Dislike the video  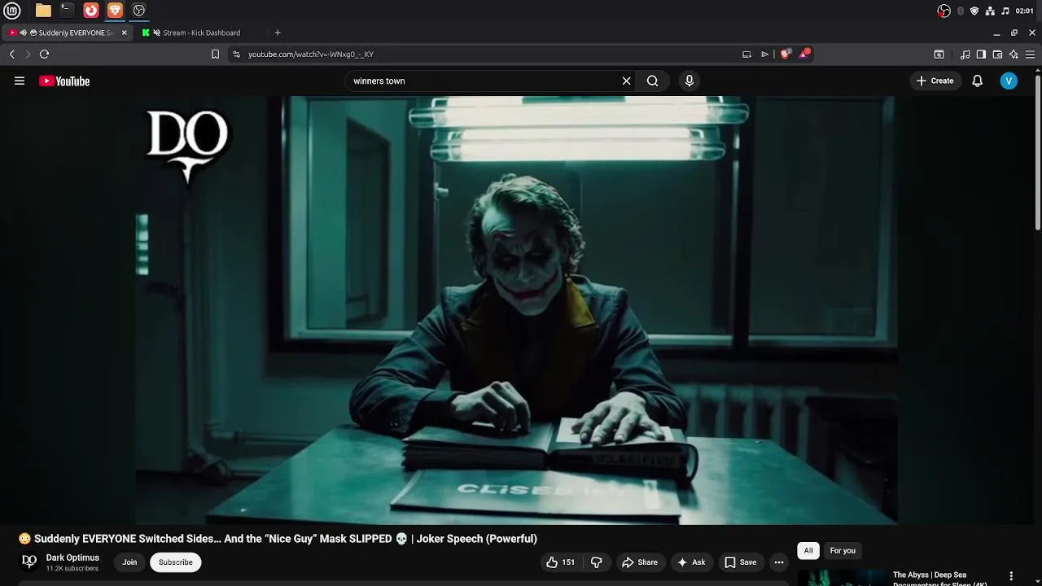597,562
